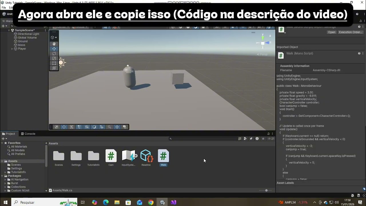This screenshot has width=366, height=206.
Task: Toggle the magnifier search overlay button
Action: (x=109, y=127)
